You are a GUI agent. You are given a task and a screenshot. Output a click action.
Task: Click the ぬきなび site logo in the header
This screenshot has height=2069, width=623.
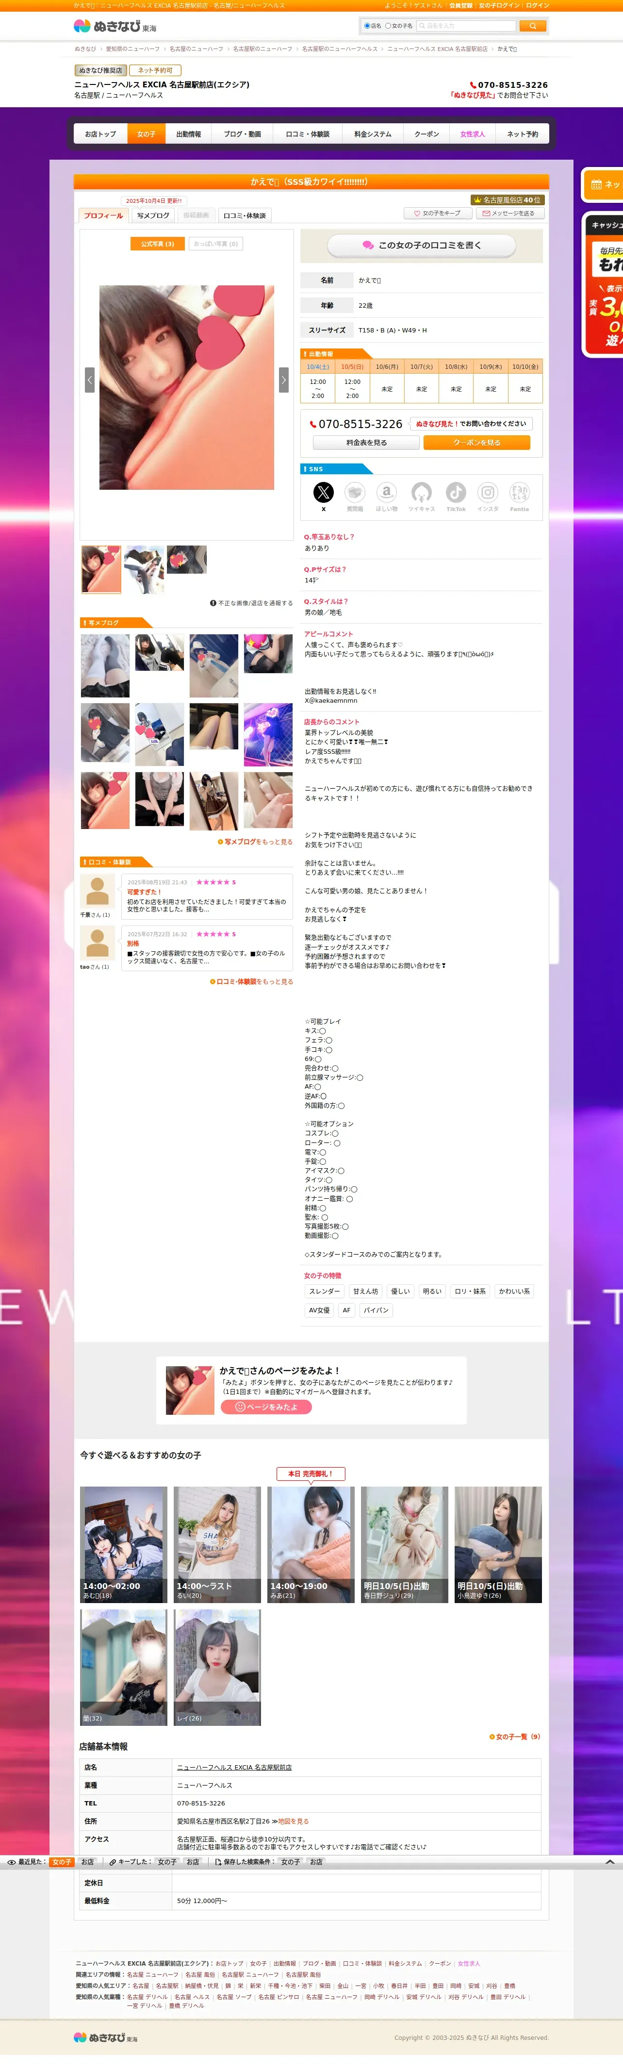pos(115,26)
